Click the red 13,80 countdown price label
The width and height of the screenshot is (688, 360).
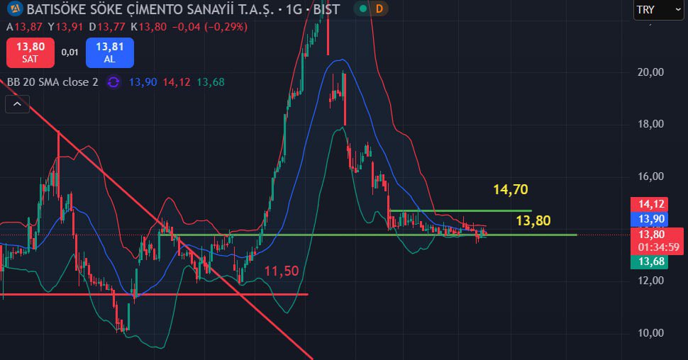tap(657, 240)
